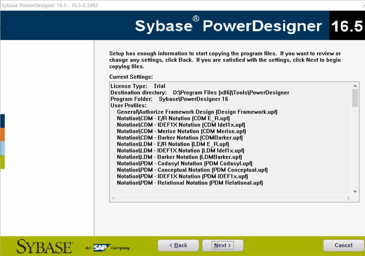
Task: Click the Program Folder line
Action: (x=169, y=99)
